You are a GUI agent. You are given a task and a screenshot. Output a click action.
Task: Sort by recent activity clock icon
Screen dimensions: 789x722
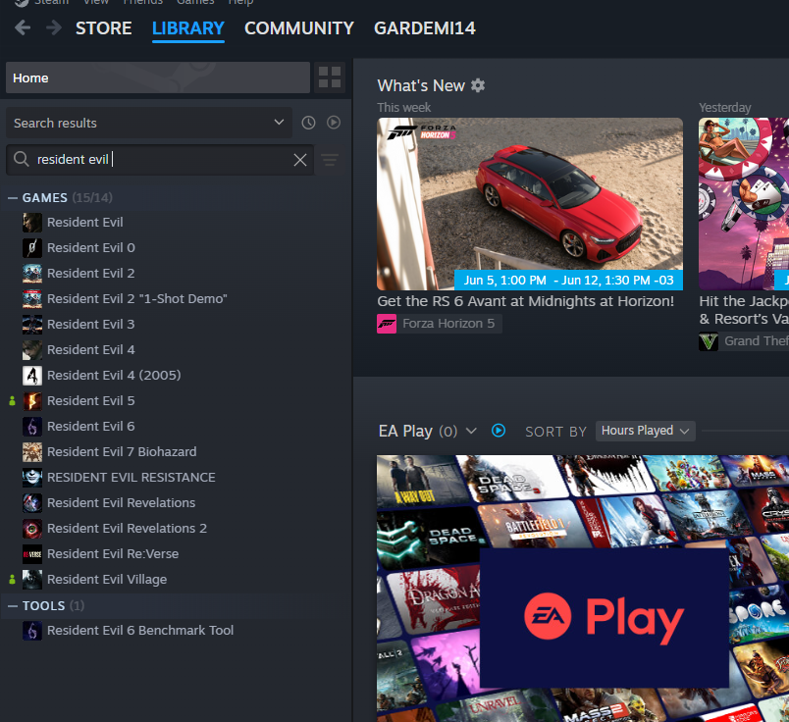coord(308,123)
